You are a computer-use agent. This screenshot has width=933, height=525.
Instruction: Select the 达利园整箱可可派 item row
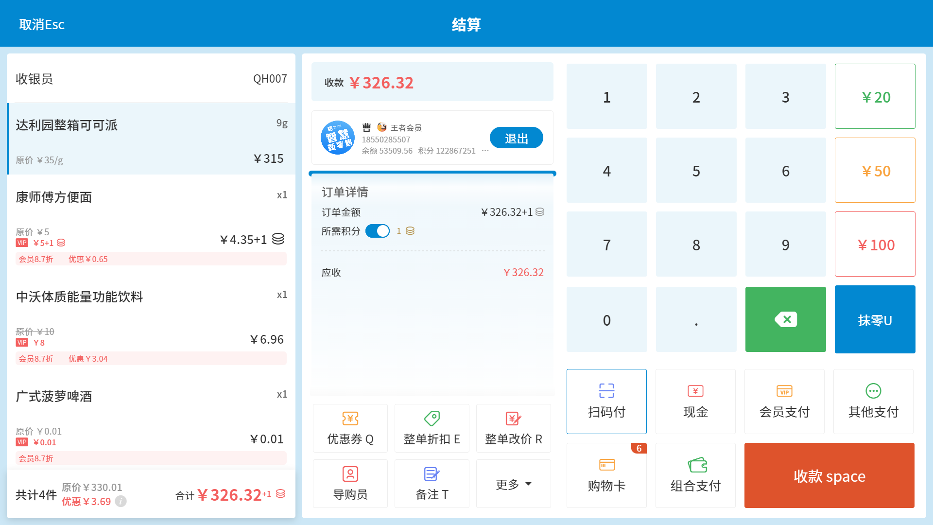[151, 139]
